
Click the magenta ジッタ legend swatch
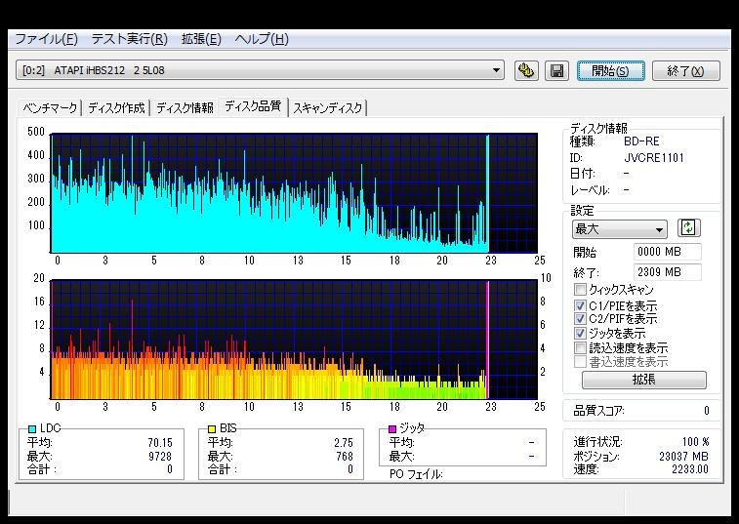[x=392, y=428]
